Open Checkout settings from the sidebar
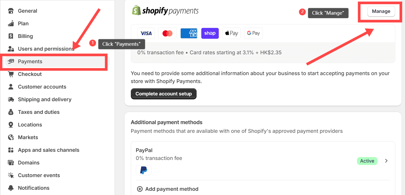 pyautogui.click(x=30, y=74)
